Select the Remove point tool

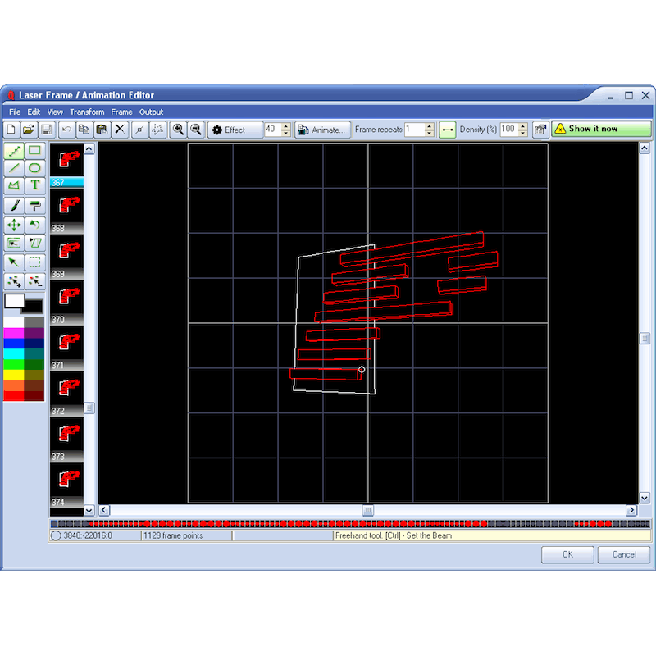point(34,281)
